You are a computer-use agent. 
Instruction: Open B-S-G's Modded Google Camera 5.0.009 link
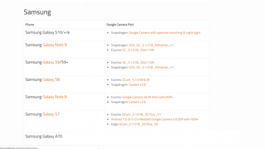pyautogui.click(x=155, y=119)
